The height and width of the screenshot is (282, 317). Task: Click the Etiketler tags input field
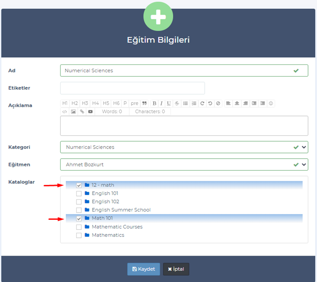click(133, 88)
